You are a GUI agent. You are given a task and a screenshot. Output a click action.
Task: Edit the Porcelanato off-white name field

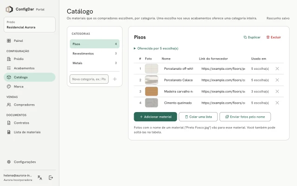[x=178, y=69]
